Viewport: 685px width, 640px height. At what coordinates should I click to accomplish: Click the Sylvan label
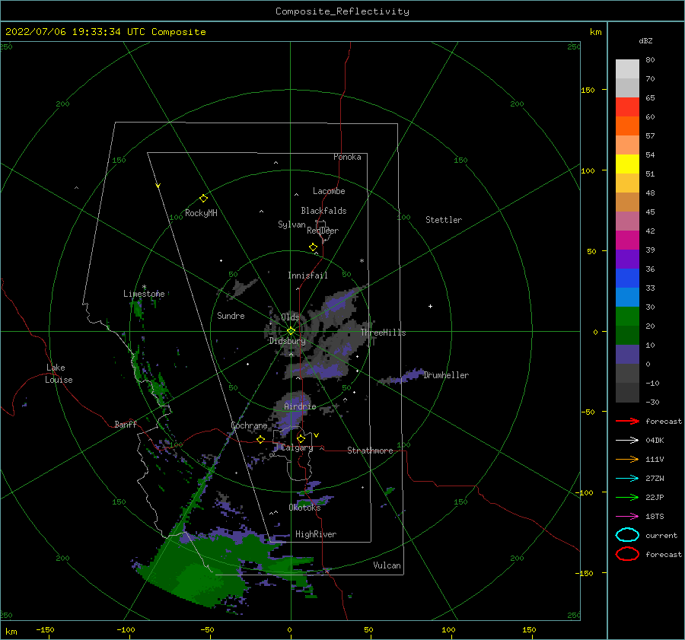(x=292, y=224)
